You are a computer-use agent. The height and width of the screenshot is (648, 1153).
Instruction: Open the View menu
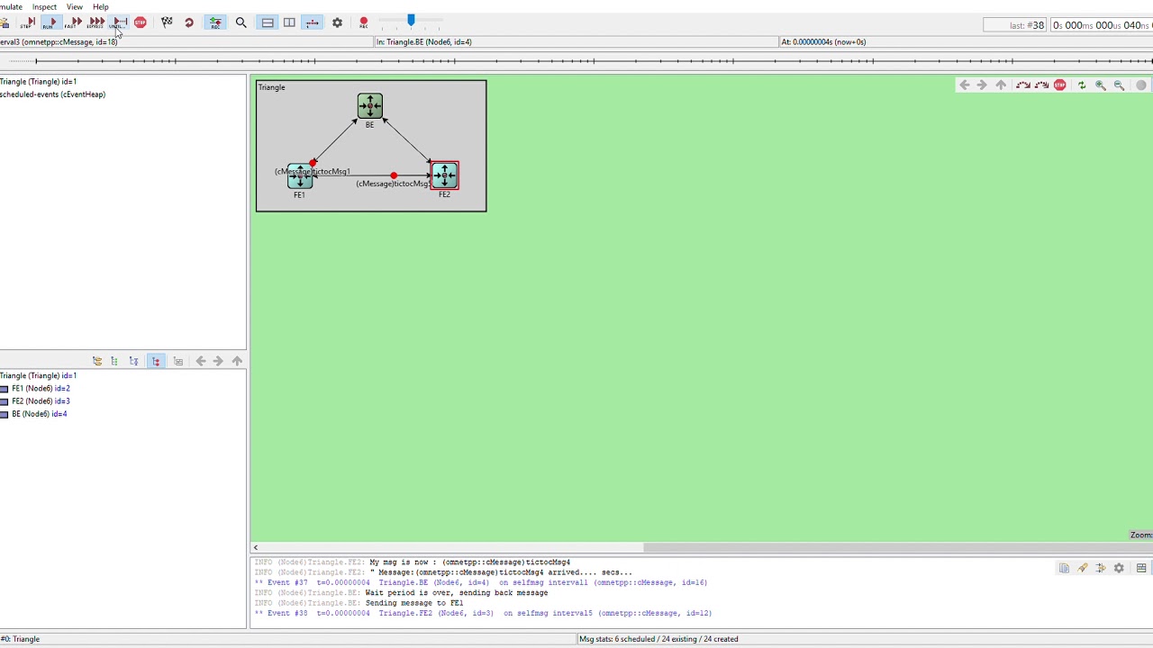(75, 6)
